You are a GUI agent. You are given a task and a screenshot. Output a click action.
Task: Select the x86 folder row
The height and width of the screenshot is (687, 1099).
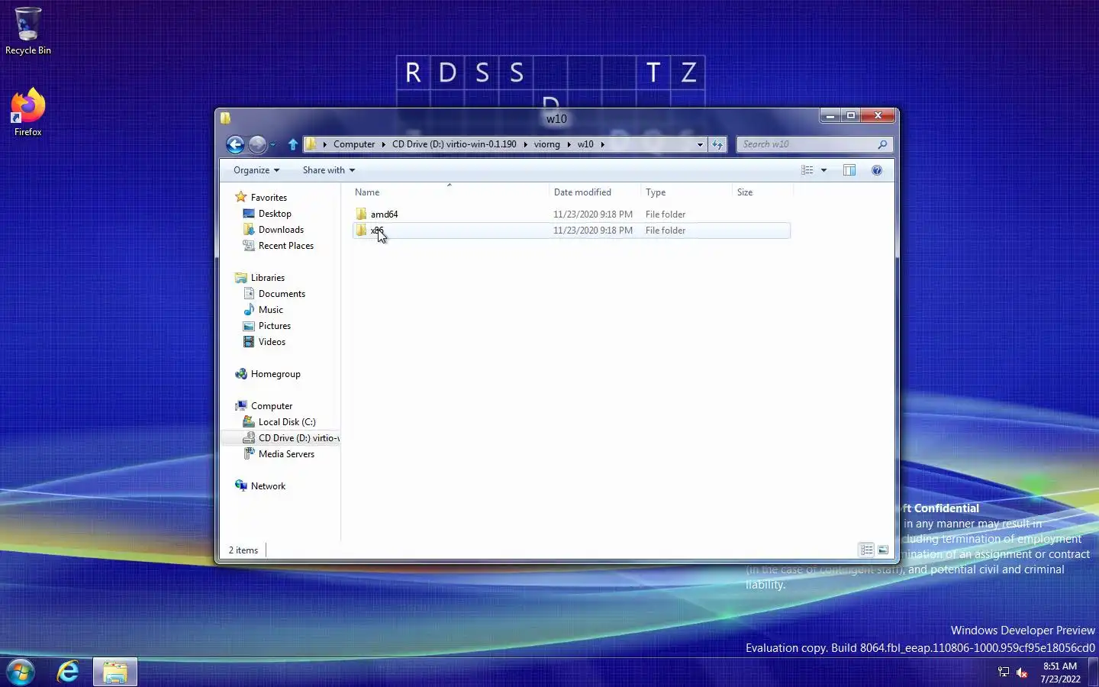pos(572,231)
